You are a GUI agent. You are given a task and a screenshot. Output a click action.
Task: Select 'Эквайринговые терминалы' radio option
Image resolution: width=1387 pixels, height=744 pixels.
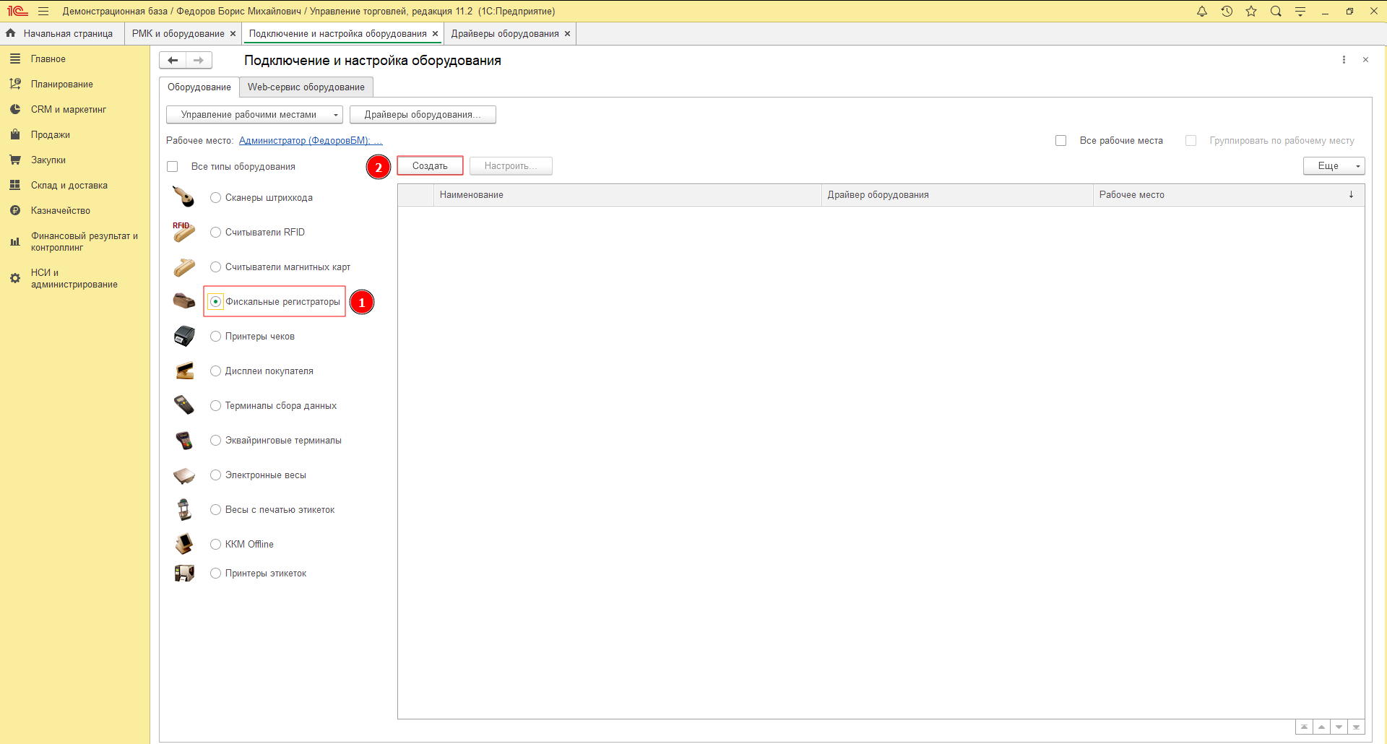click(215, 441)
